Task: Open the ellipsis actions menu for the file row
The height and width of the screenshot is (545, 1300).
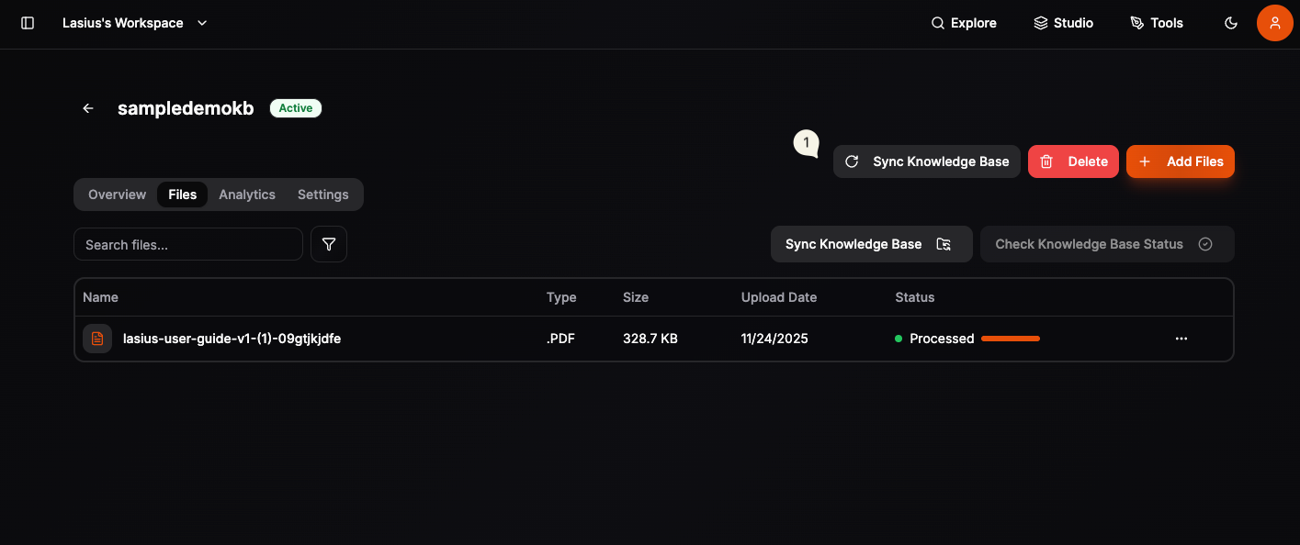Action: (x=1181, y=338)
